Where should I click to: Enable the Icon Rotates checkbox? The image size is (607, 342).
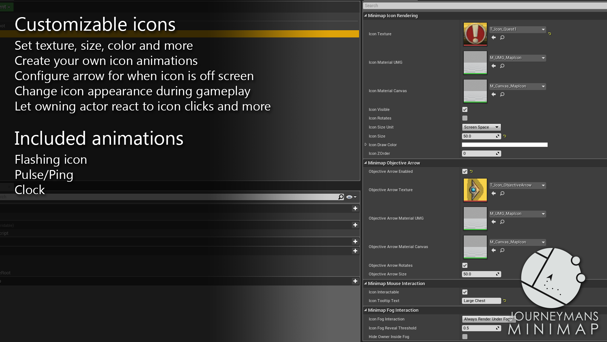[x=465, y=118]
